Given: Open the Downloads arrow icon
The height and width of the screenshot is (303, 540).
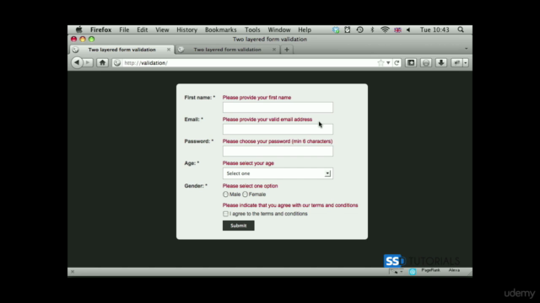Looking at the screenshot, I should pos(440,62).
